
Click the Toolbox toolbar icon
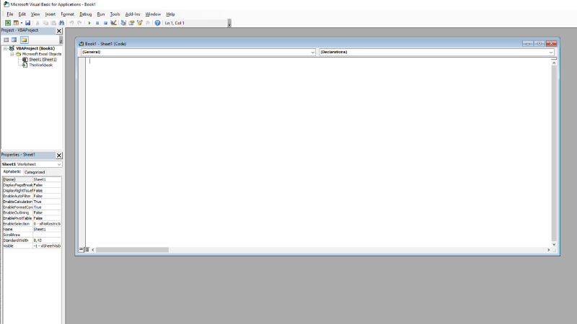148,23
